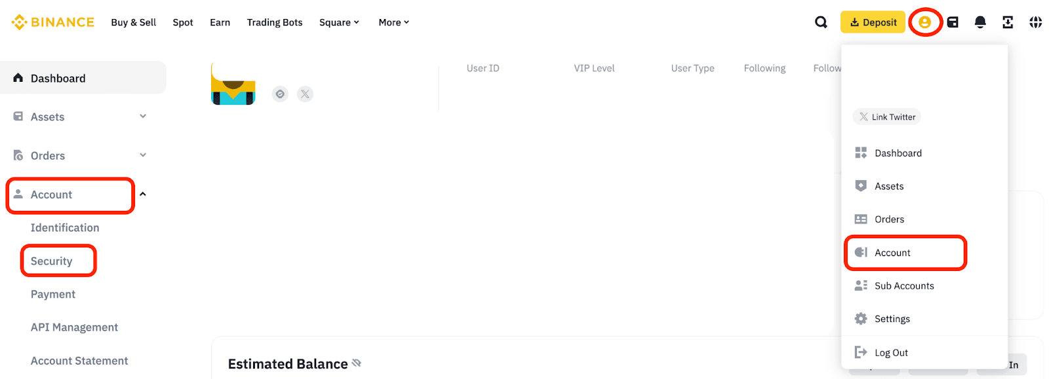Viewport: 1049px width, 379px height.
Task: Open the wallet icon in header
Action: 953,22
